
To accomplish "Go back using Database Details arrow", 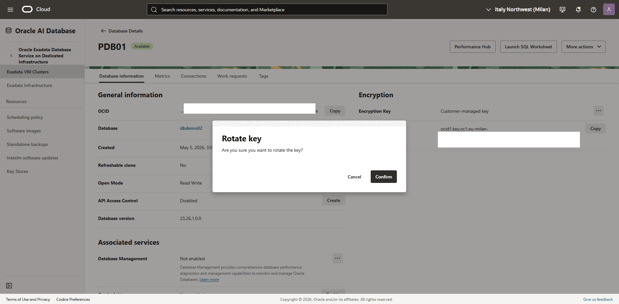I will click(x=103, y=31).
